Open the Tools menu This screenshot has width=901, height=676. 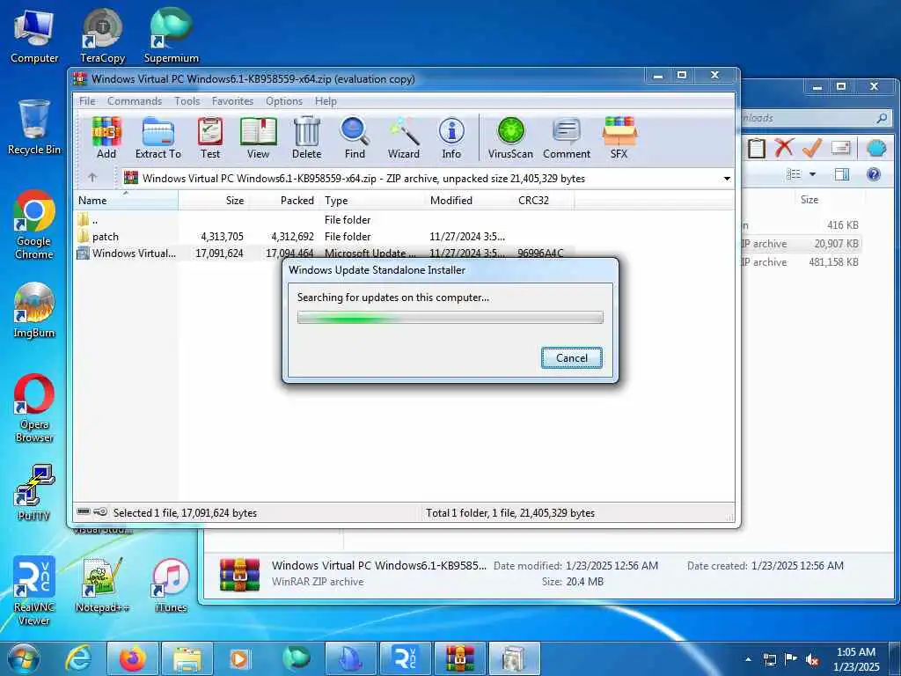coord(187,101)
